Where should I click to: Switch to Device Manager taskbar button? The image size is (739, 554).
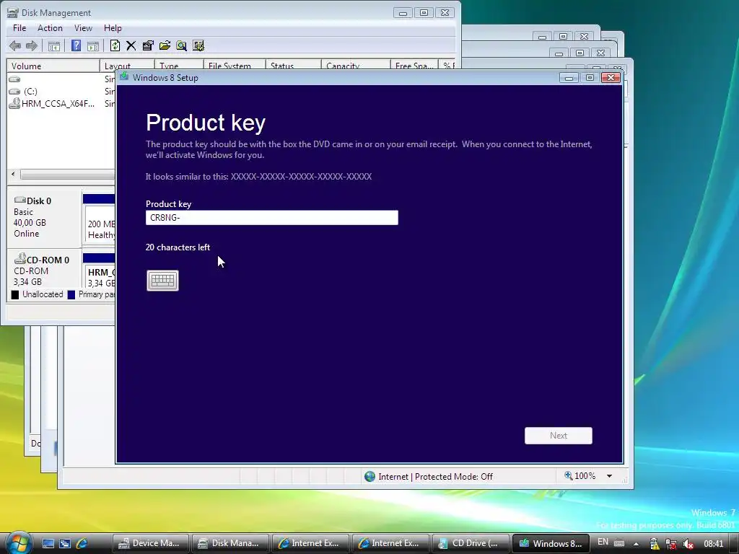click(x=150, y=543)
